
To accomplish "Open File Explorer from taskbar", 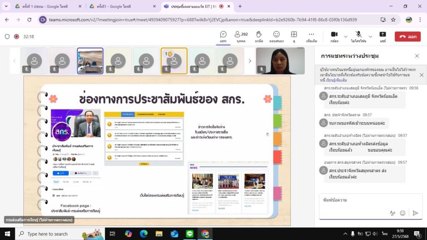I will pos(159,234).
